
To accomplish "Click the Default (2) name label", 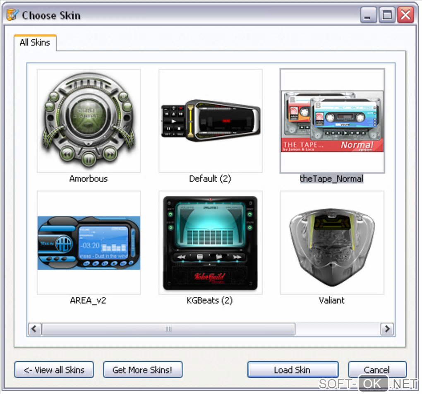I will (210, 179).
